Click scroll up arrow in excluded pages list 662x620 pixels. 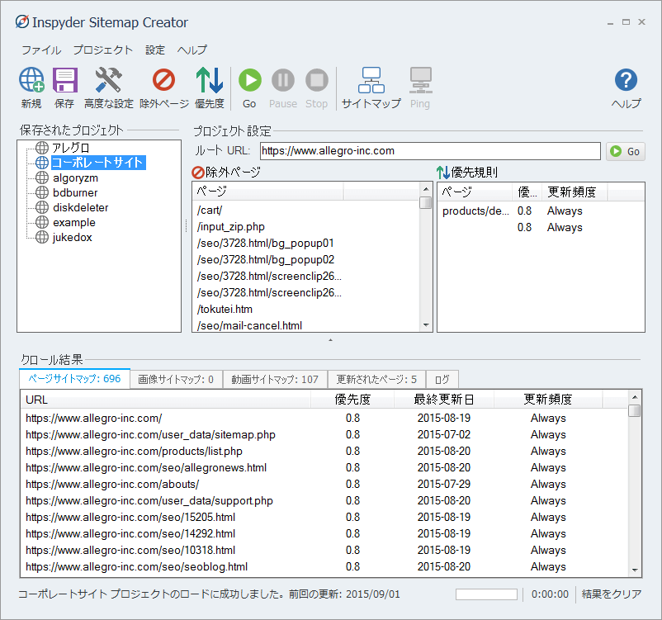(x=426, y=189)
